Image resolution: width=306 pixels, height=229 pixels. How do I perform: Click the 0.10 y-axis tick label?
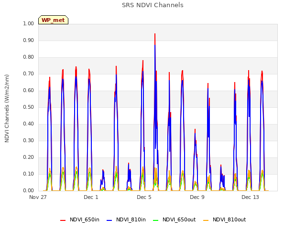point(29,174)
